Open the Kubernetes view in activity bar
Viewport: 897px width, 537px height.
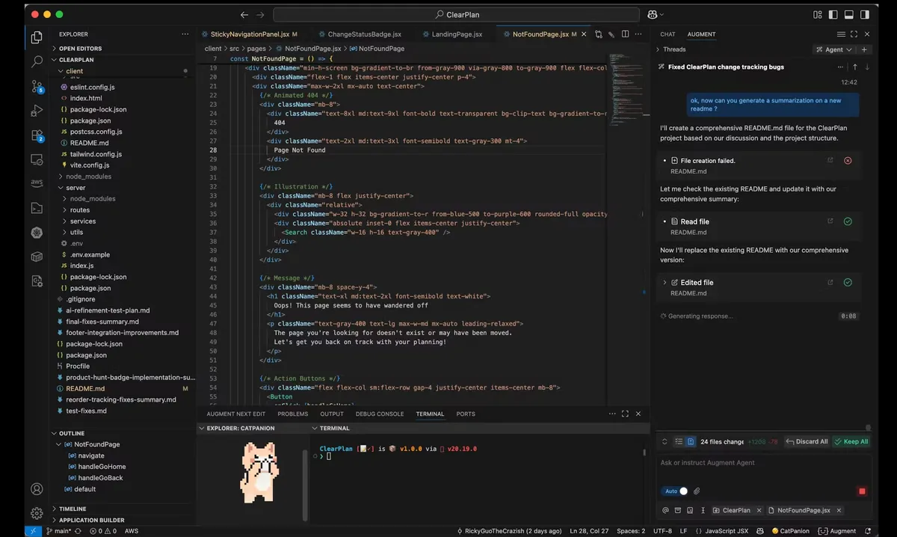tap(37, 232)
